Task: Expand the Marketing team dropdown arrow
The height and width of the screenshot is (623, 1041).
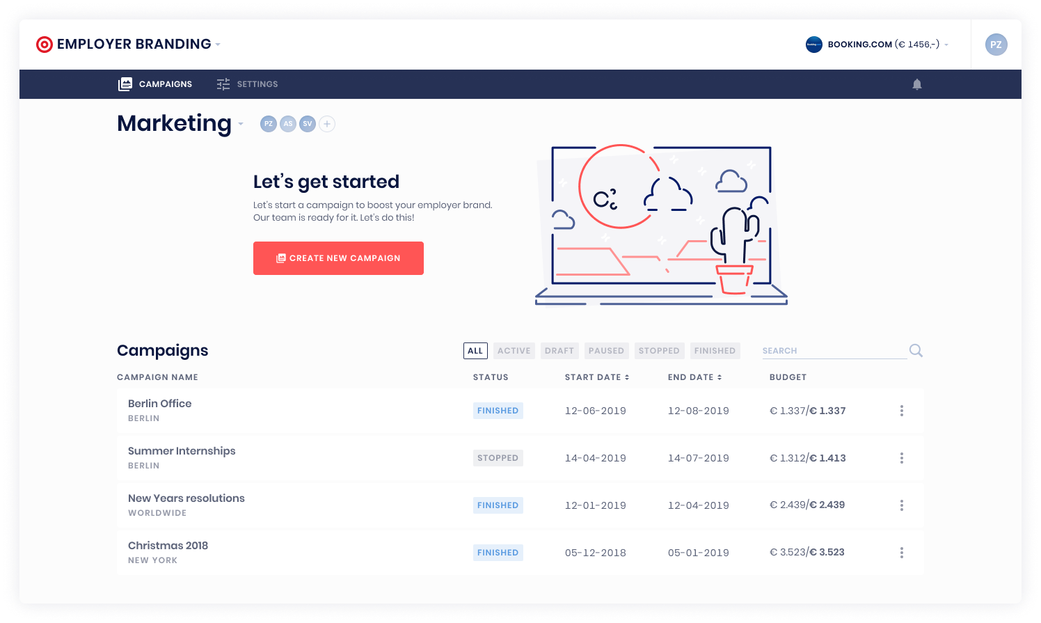Action: (241, 124)
